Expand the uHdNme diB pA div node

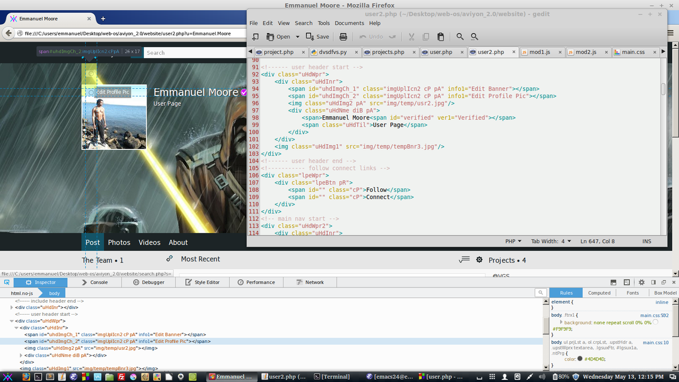point(21,355)
